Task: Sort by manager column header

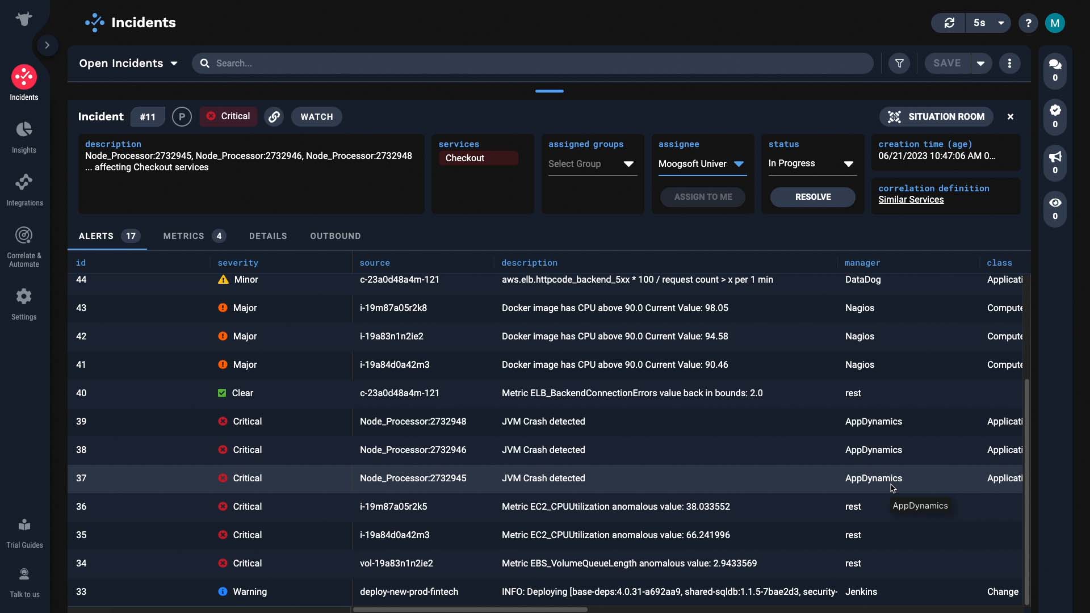Action: (x=862, y=263)
